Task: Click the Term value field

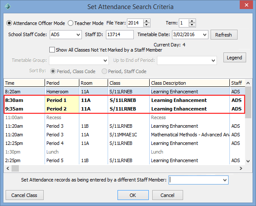Action: pos(184,23)
